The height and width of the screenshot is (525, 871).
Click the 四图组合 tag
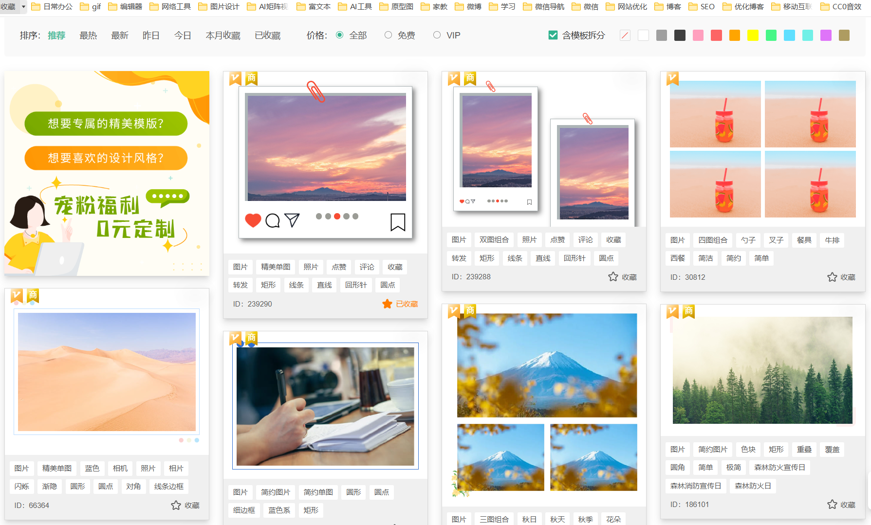coord(713,240)
